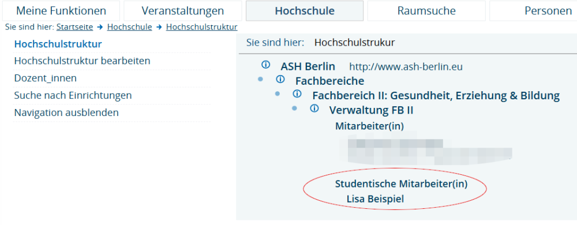Open the info icon next to Fachbereiche

tap(280, 79)
